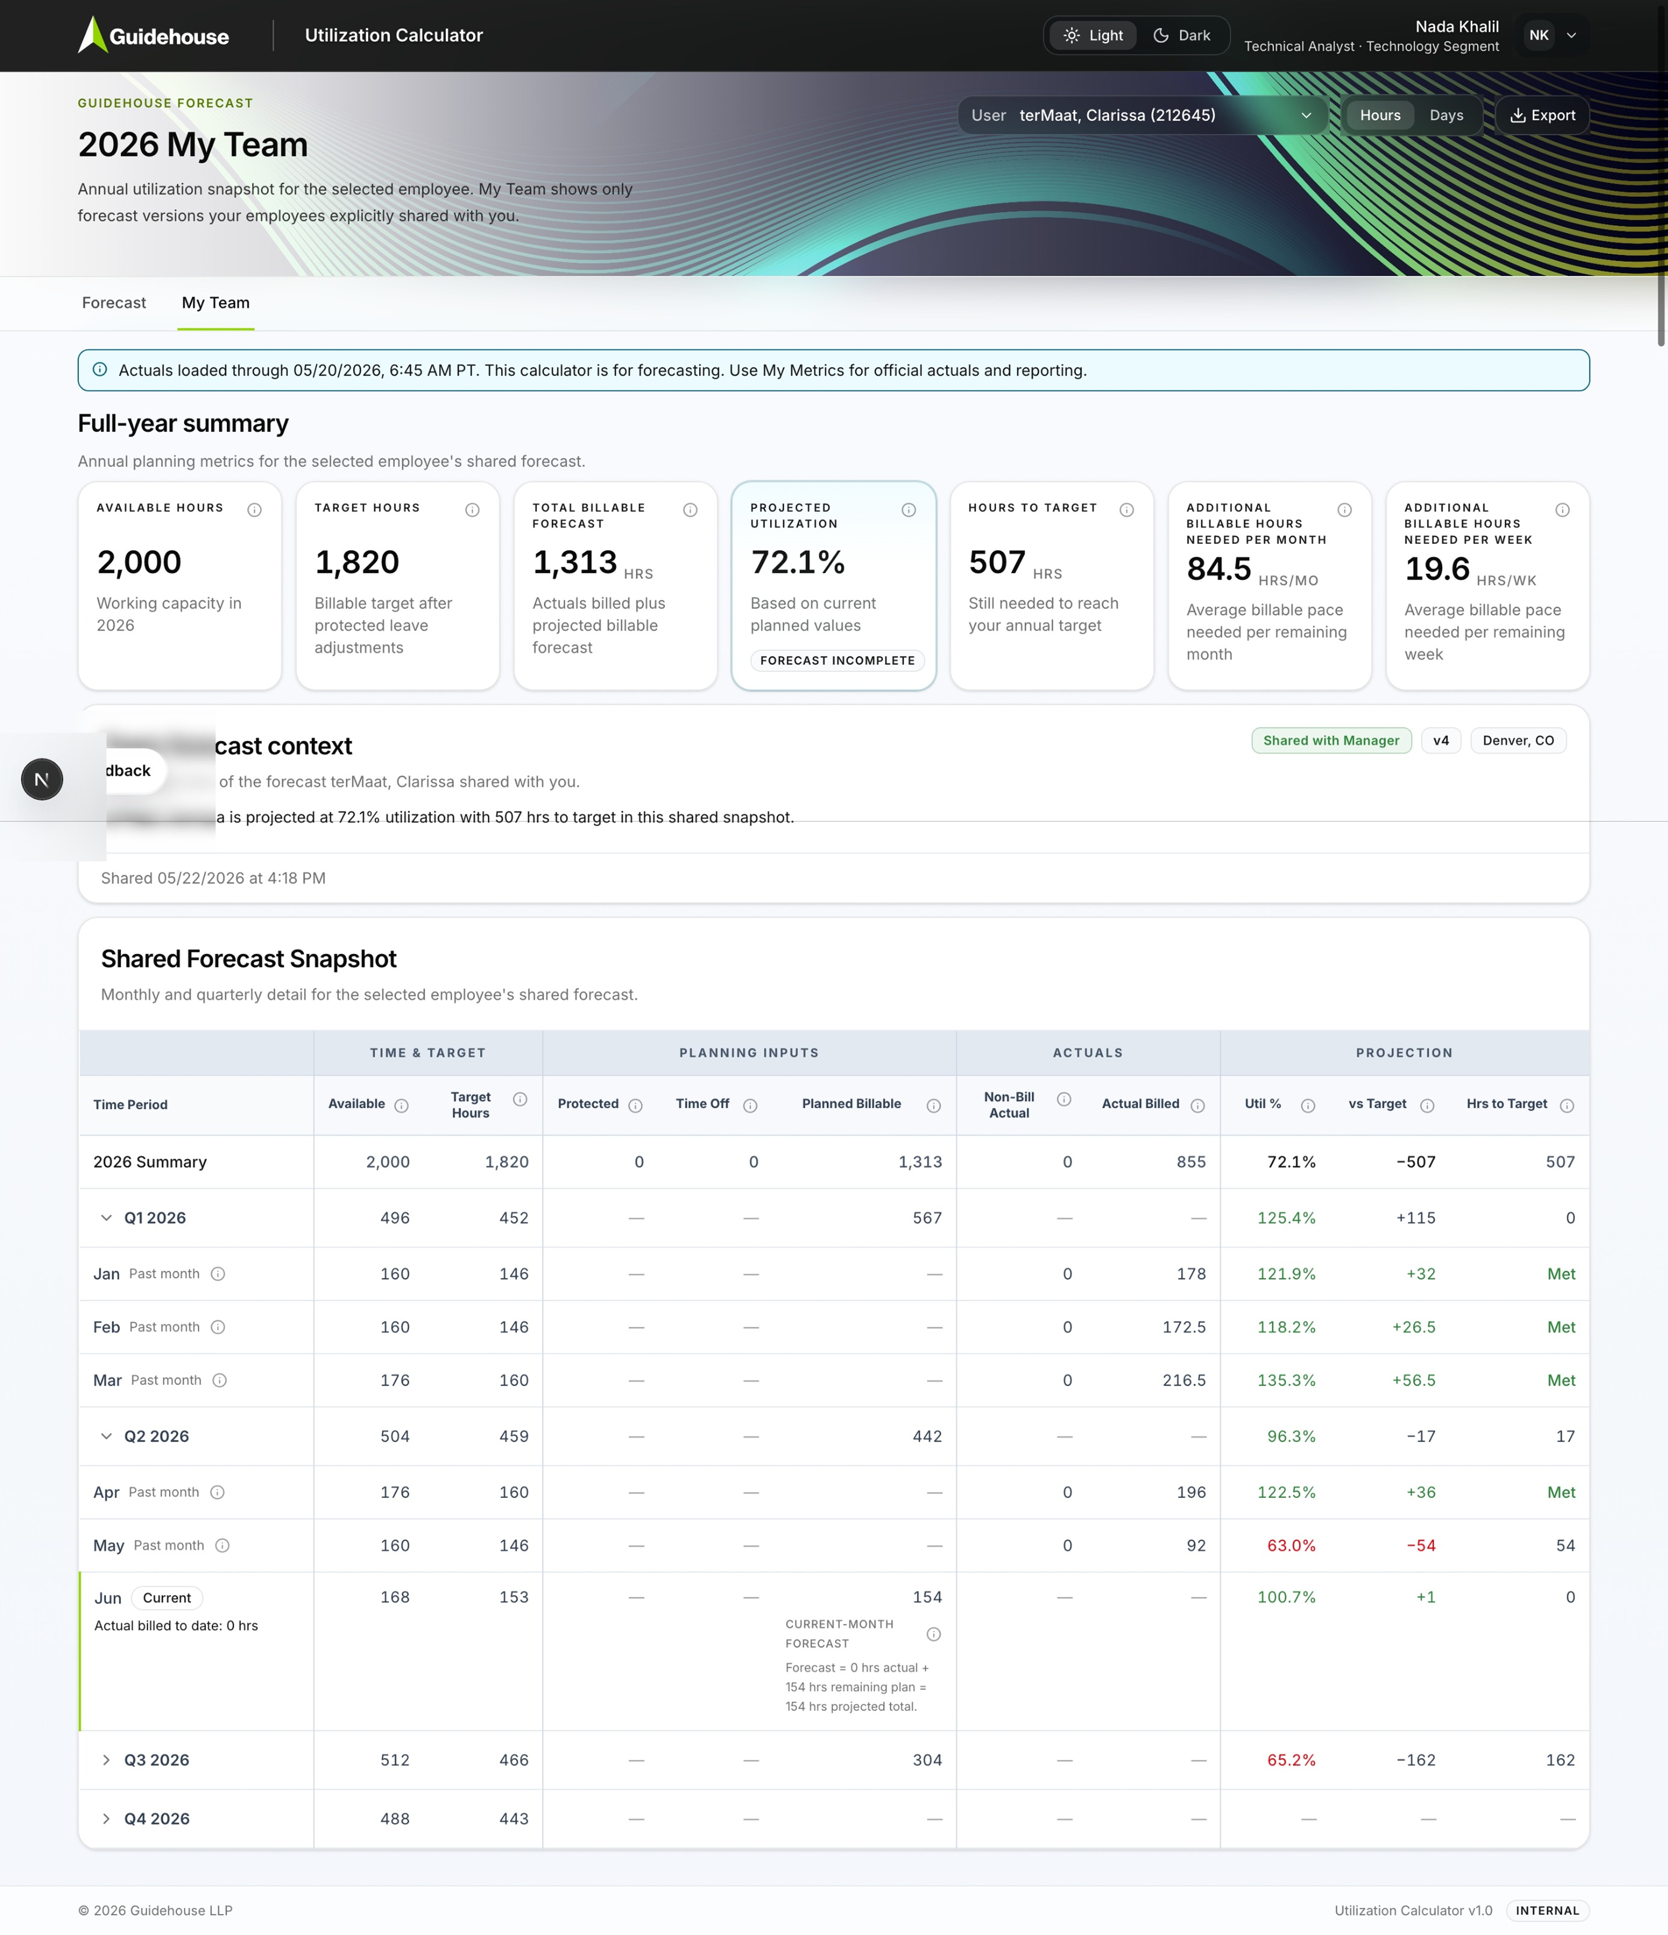1668x1935 pixels.
Task: Click the info icon on Target Hours card
Action: pos(473,510)
